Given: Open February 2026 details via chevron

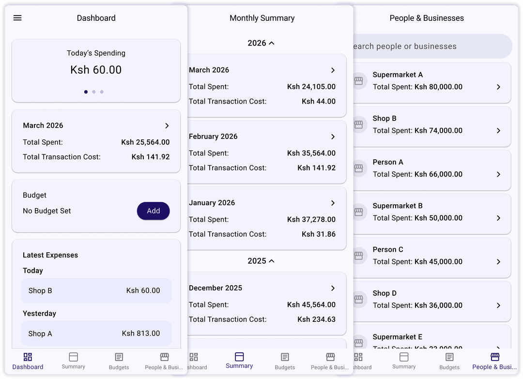Looking at the screenshot, I should [333, 136].
